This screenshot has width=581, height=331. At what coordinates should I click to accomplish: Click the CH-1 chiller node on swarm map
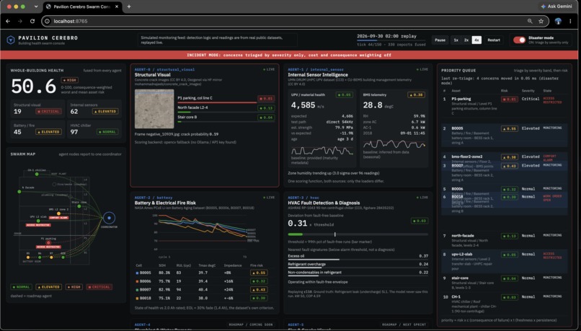click(x=37, y=174)
